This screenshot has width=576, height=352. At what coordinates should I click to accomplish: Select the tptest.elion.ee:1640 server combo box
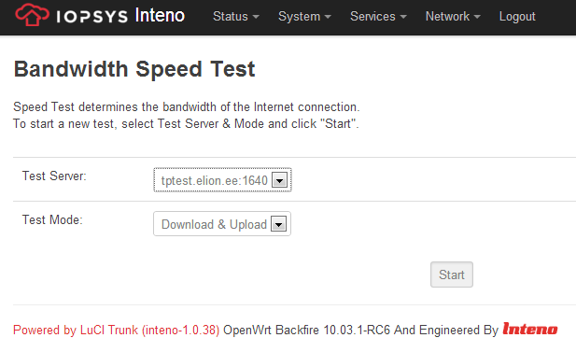(x=222, y=180)
